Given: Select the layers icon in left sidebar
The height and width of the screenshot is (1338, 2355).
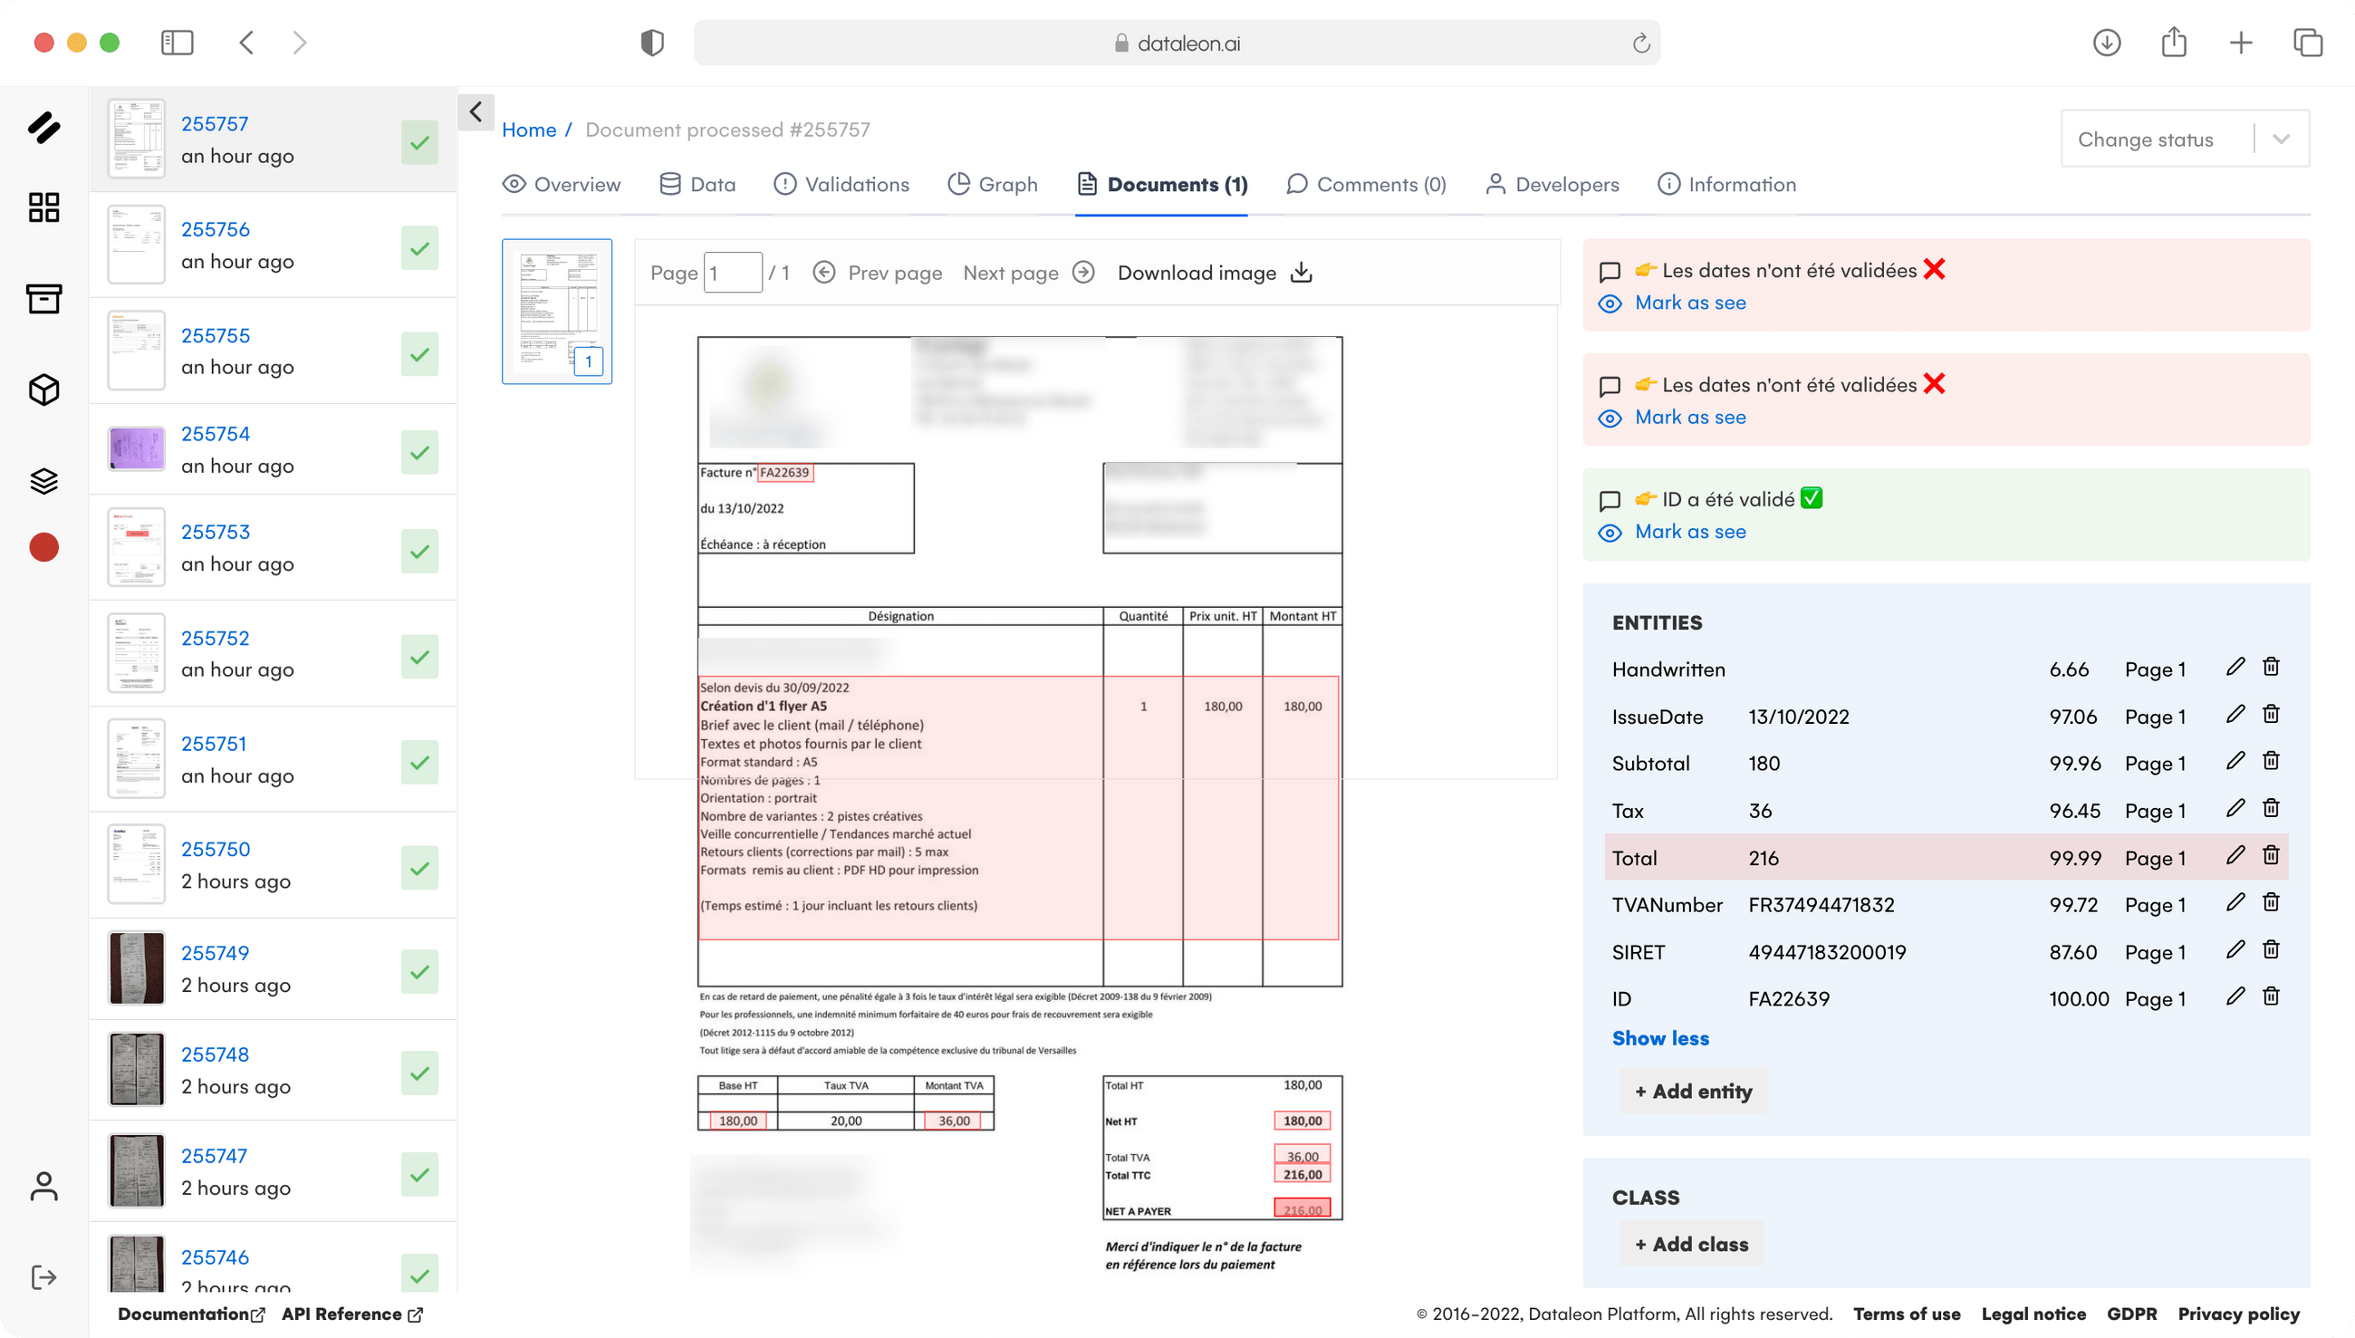Looking at the screenshot, I should [43, 480].
